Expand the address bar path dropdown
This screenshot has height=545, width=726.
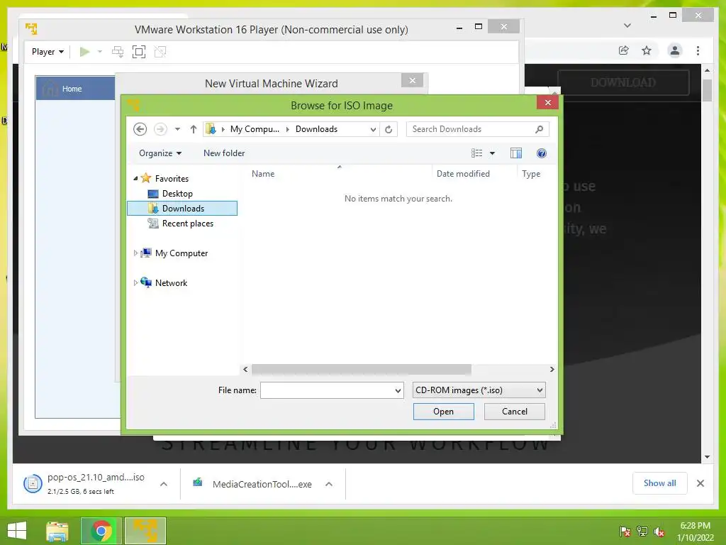click(373, 129)
